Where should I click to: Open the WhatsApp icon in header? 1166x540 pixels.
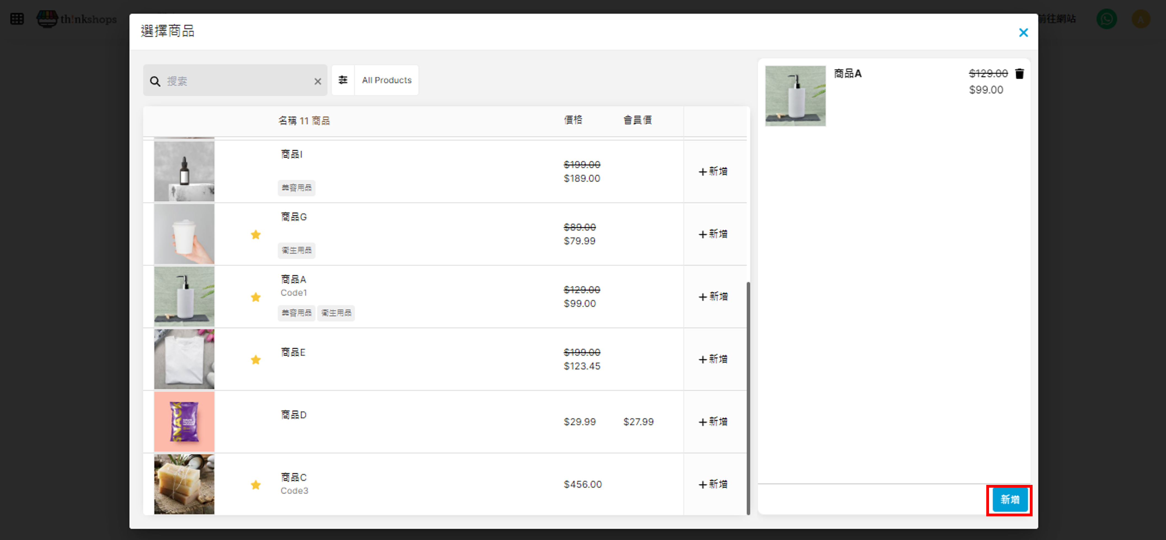[x=1106, y=19]
